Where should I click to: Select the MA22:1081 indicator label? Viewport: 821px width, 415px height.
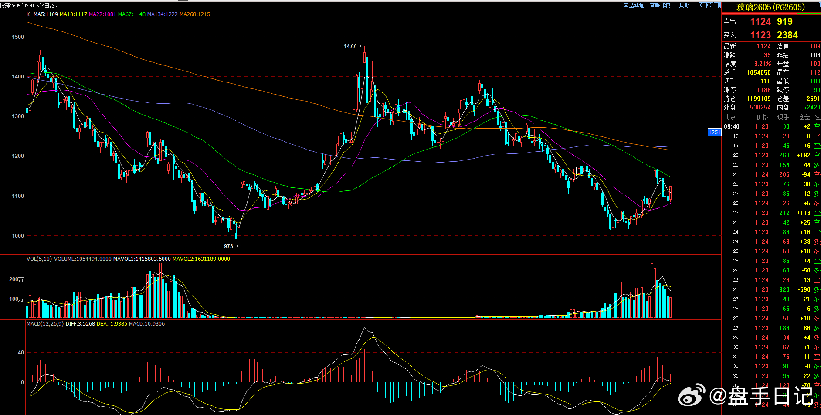pos(102,14)
